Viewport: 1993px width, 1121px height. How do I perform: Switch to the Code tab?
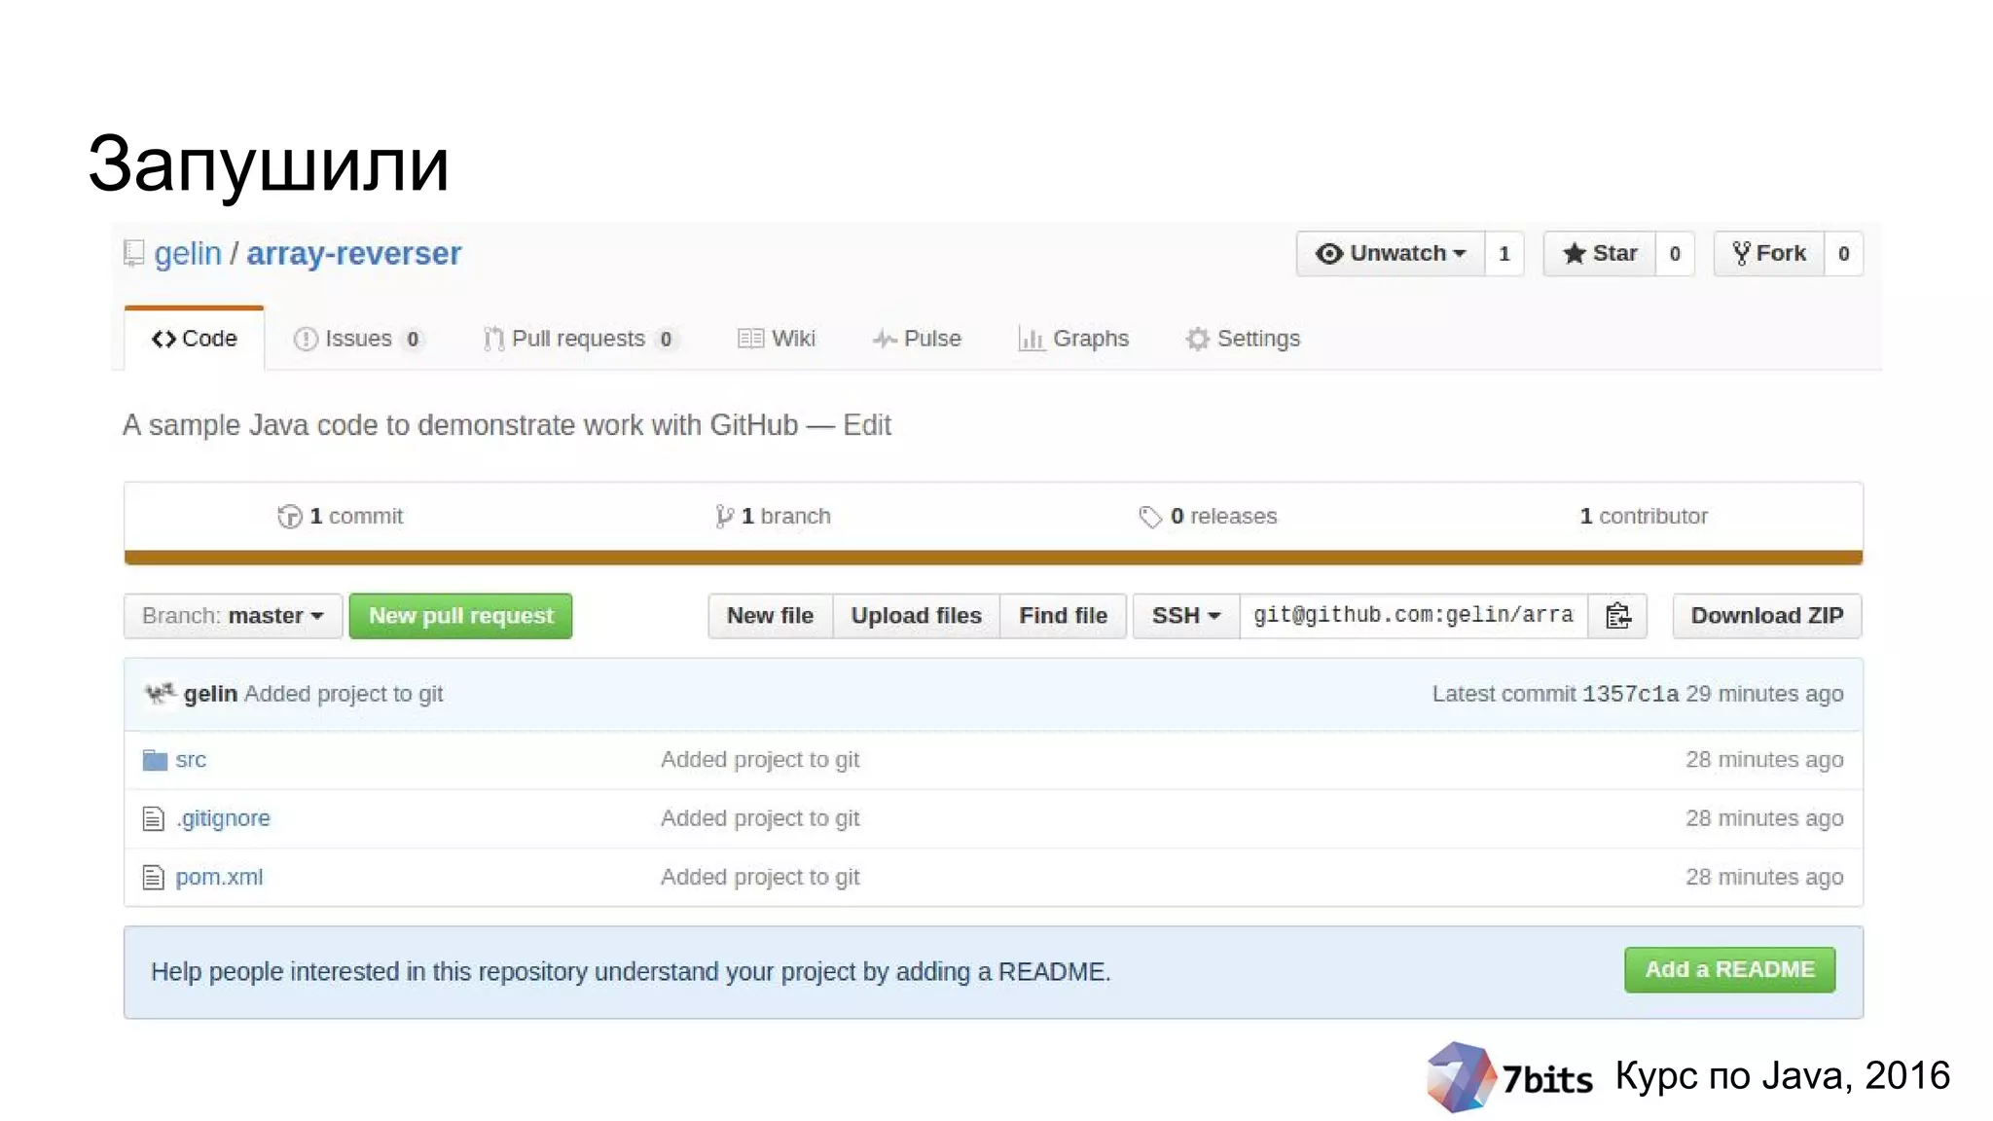pyautogui.click(x=195, y=339)
